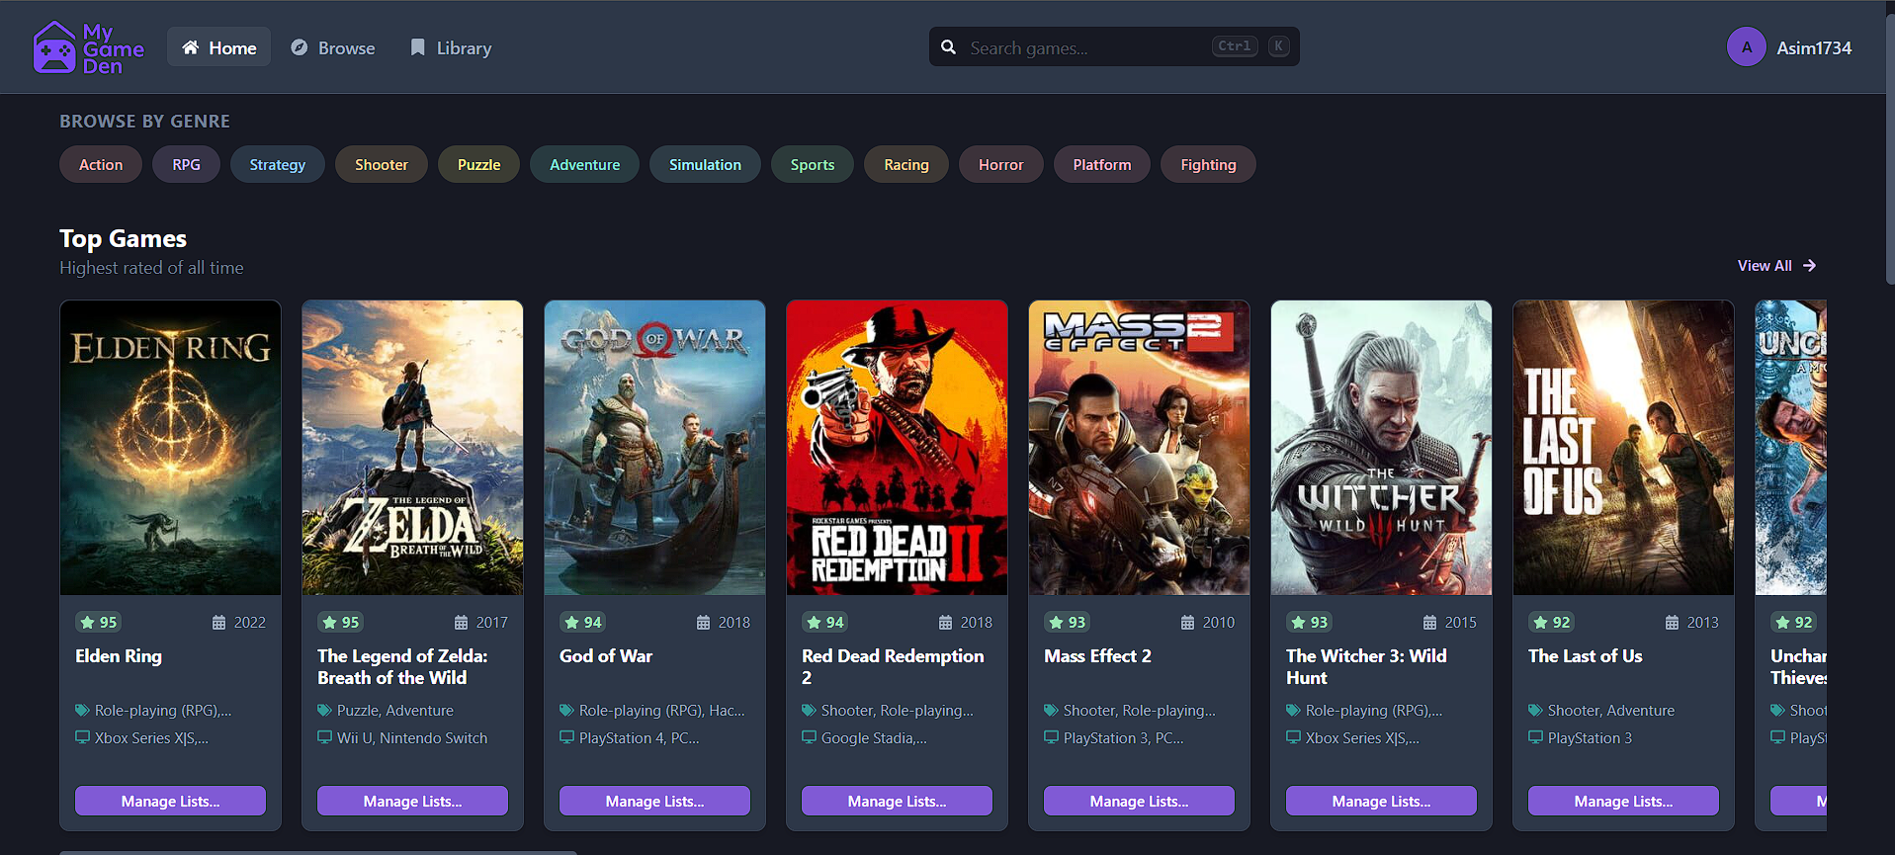The image size is (1895, 855).
Task: Click the genre tag icon on The Last of Us
Action: [x=1535, y=711]
